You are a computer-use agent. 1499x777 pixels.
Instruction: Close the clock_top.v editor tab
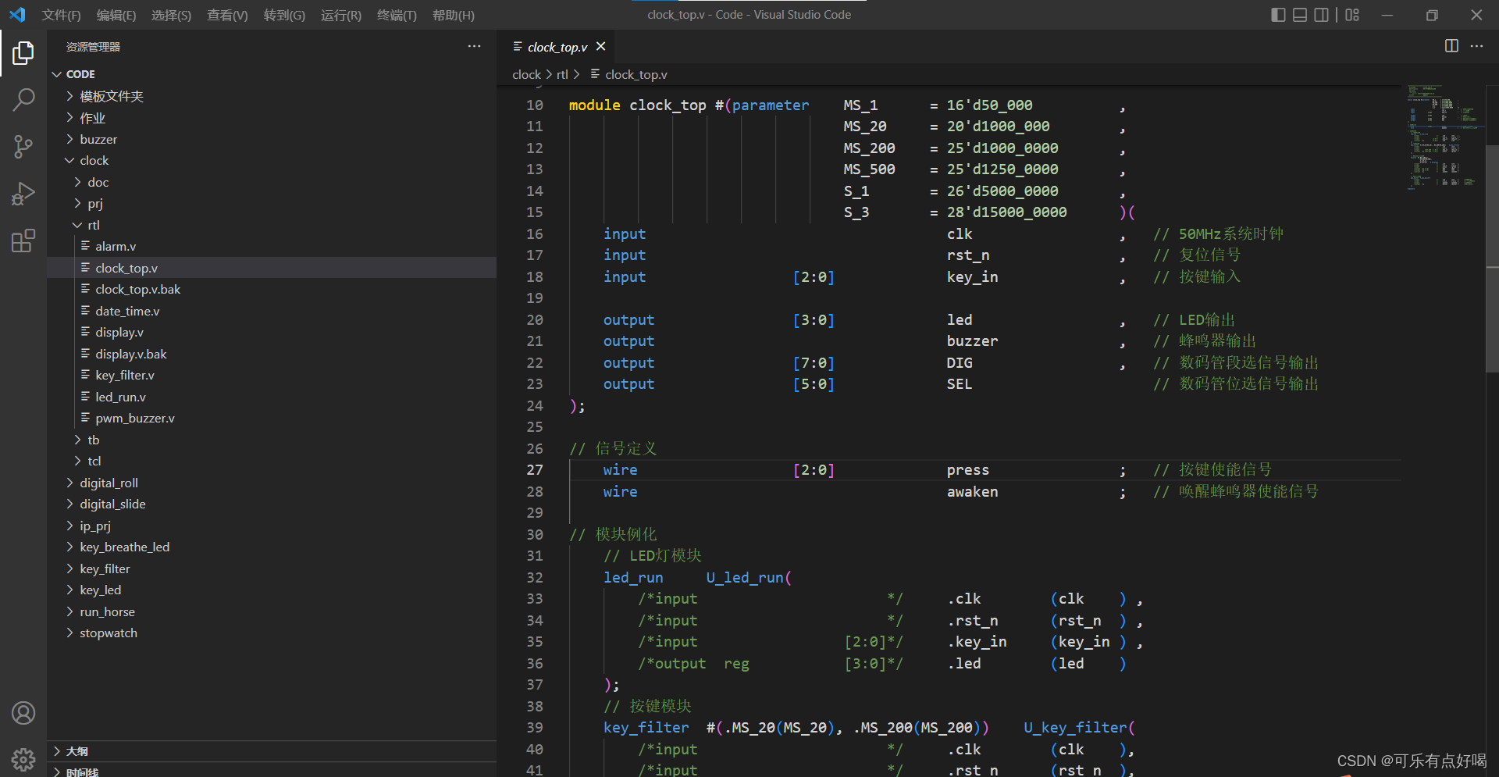click(601, 47)
